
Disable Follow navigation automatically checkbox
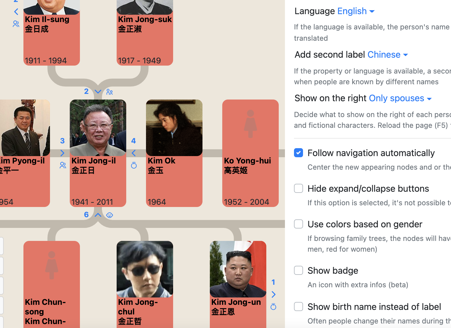click(299, 153)
